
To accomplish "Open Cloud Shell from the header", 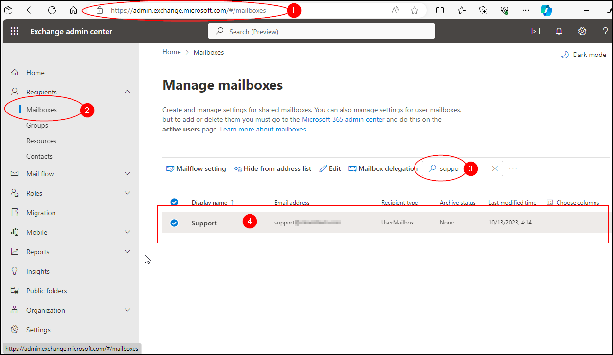I will [x=536, y=31].
